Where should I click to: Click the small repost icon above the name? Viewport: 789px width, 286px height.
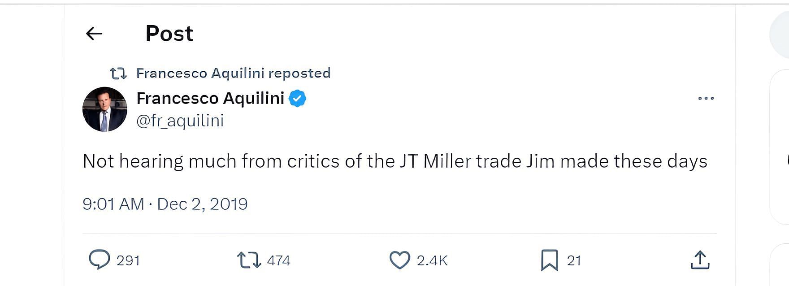[118, 73]
